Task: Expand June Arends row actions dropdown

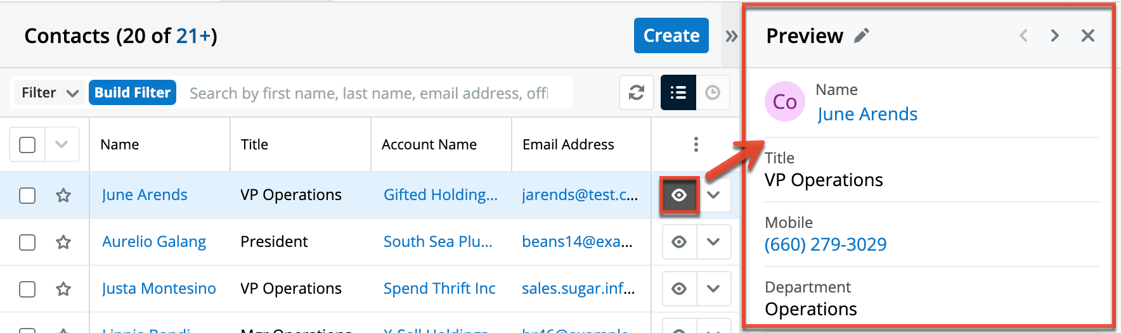Action: pyautogui.click(x=713, y=195)
